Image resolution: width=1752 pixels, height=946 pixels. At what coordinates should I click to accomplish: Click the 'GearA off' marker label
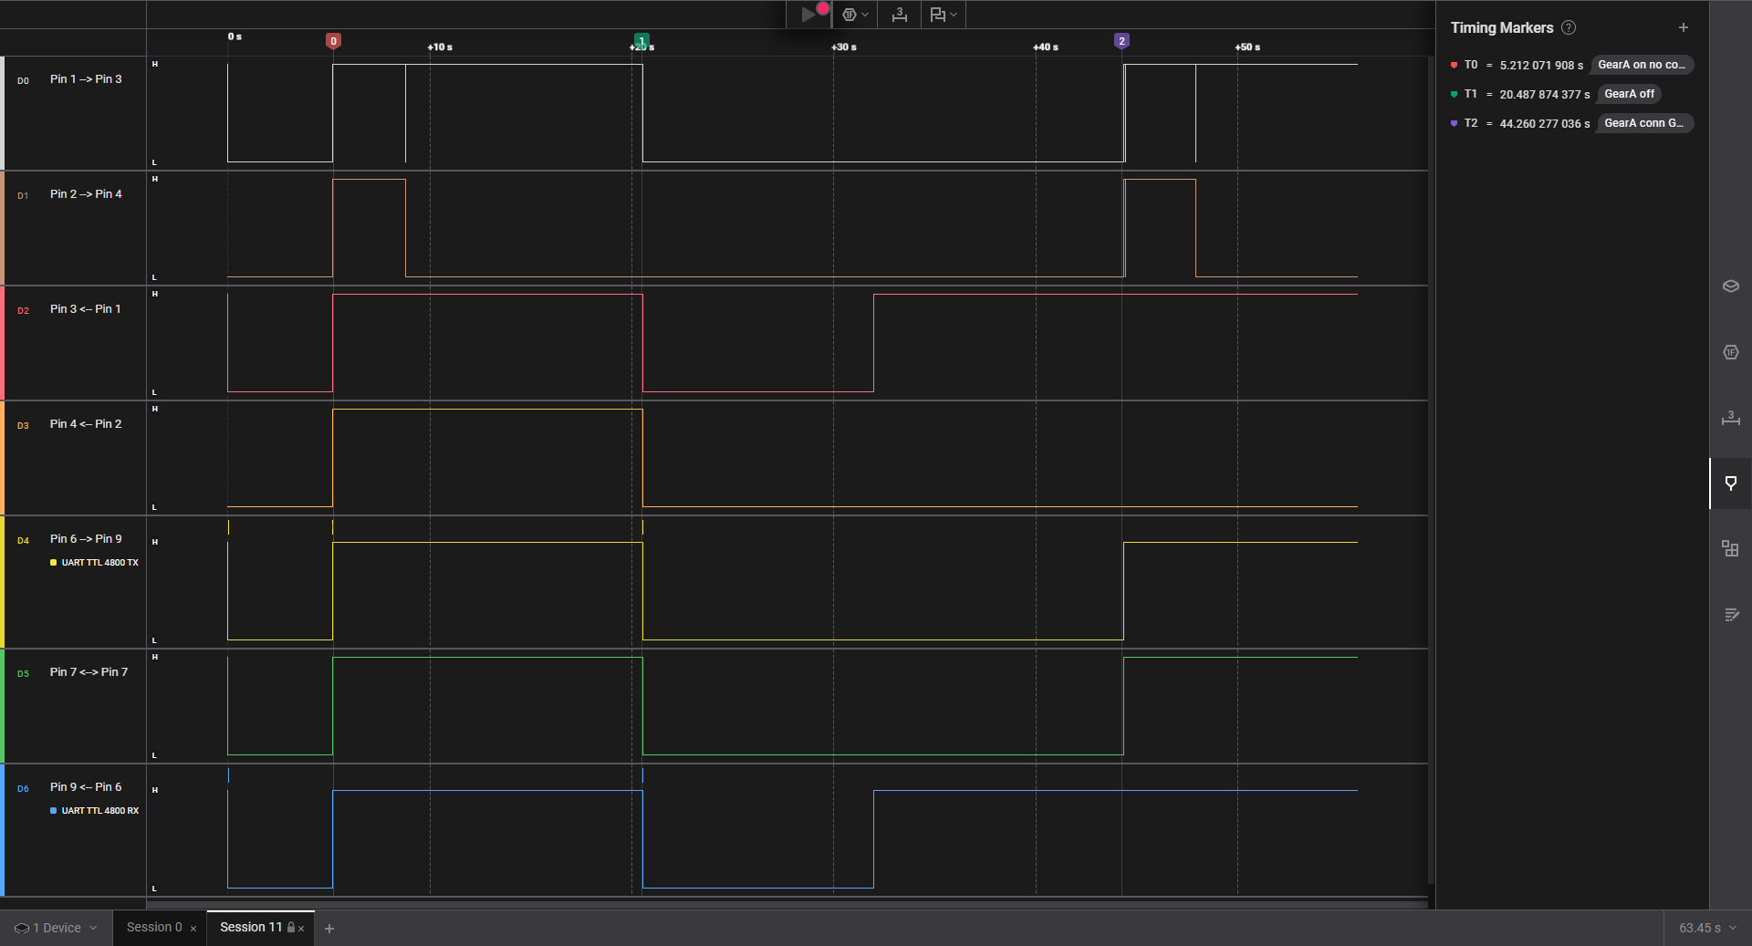coord(1629,94)
